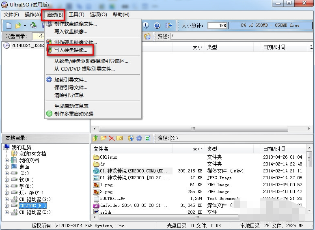Screen dimensions: 315x230
Task: Sort local files by 类型 column
Action: tap(229, 149)
